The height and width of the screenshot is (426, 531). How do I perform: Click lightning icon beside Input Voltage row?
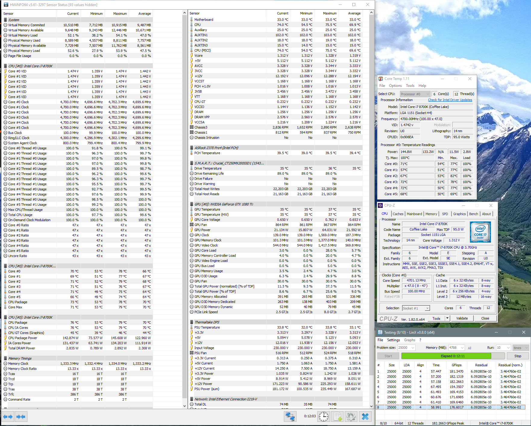click(192, 348)
